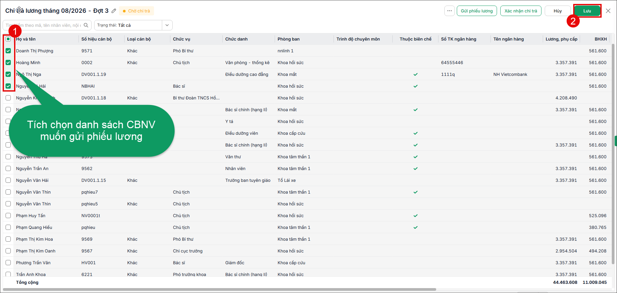Click the Chờ chi trả status badge

[x=136, y=11]
